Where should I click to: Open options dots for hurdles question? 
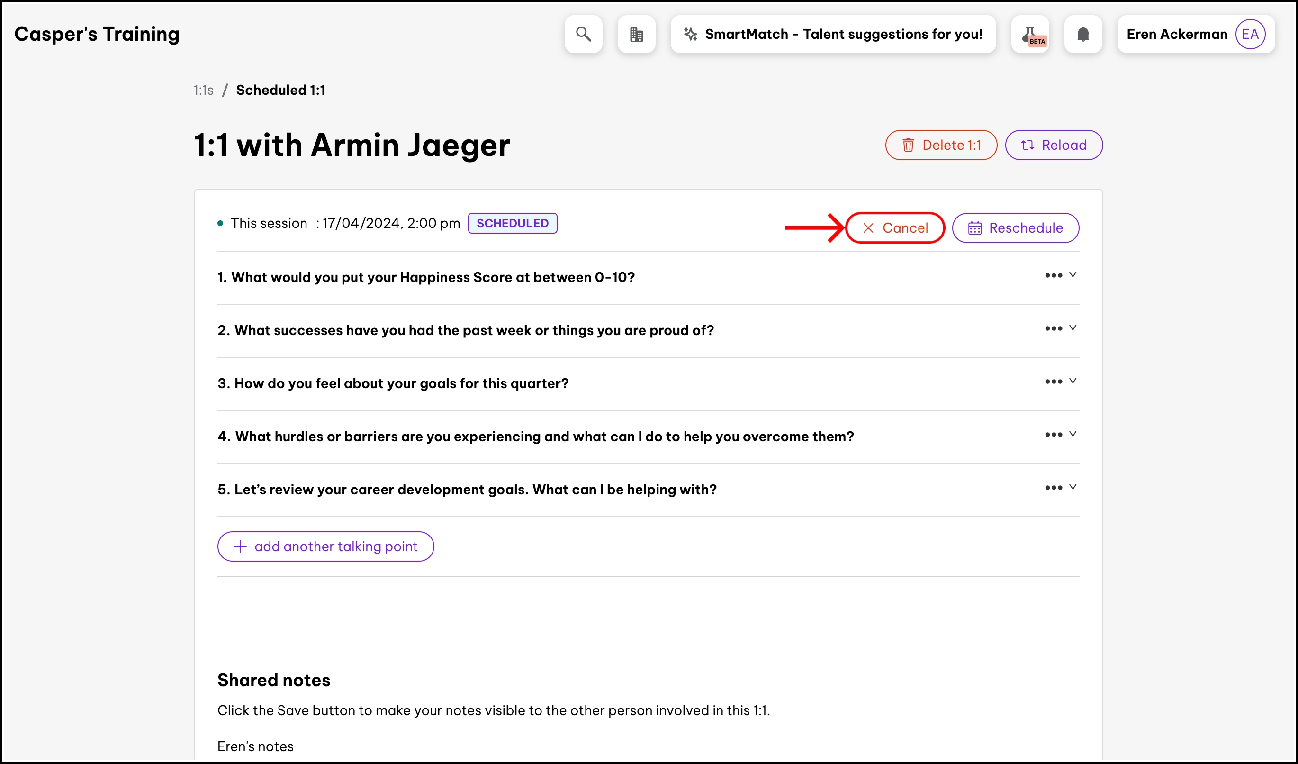(1053, 435)
